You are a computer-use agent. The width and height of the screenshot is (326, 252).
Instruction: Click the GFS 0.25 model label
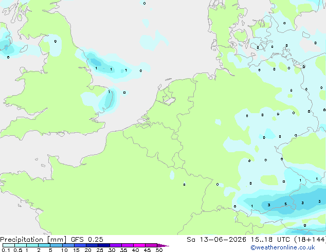[x=87, y=240]
